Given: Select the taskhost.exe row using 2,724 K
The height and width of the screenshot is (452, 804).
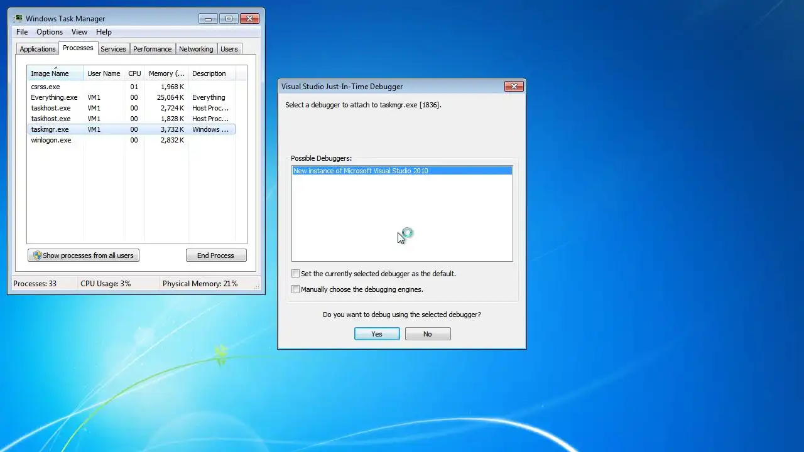Looking at the screenshot, I should 131,108.
